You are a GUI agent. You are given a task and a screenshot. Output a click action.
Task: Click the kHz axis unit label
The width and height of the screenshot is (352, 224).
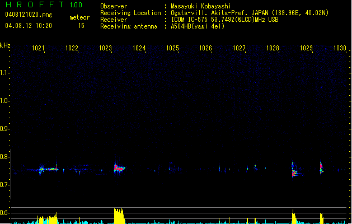pyautogui.click(x=5, y=45)
